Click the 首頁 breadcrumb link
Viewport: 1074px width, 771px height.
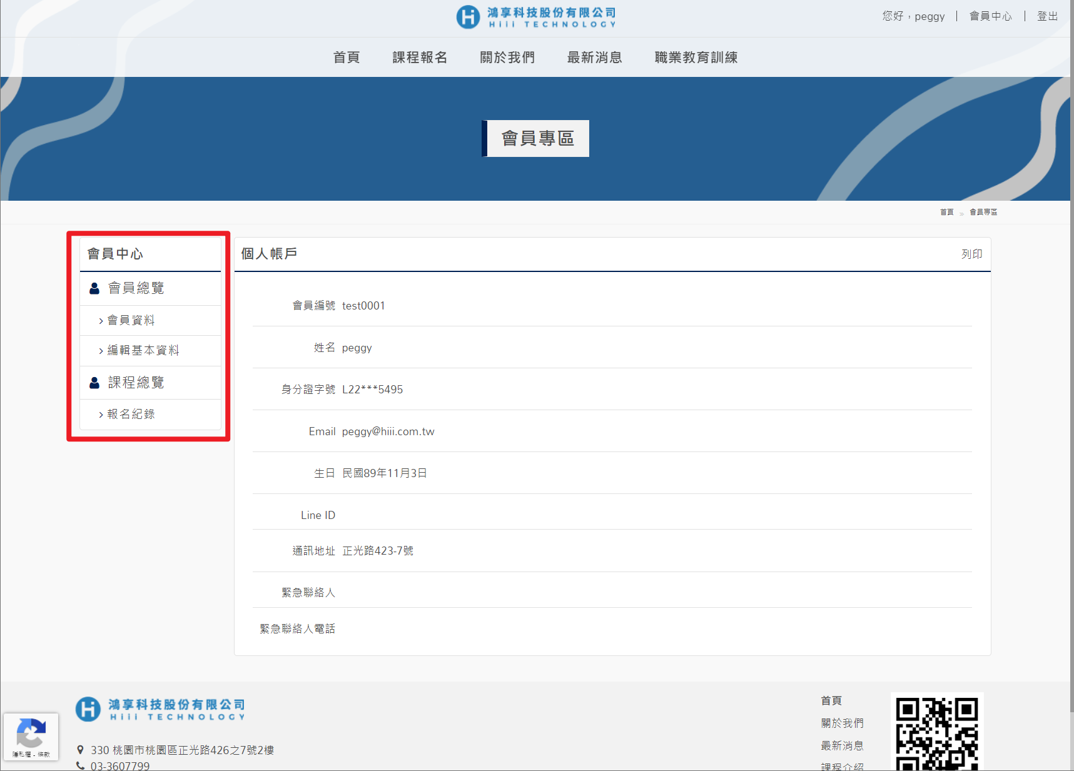[x=946, y=212]
